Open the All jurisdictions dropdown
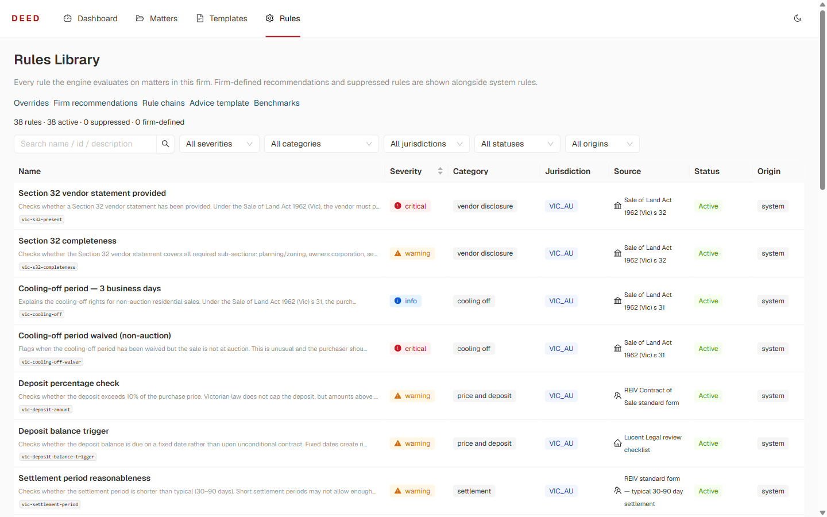827x517 pixels. pos(427,144)
